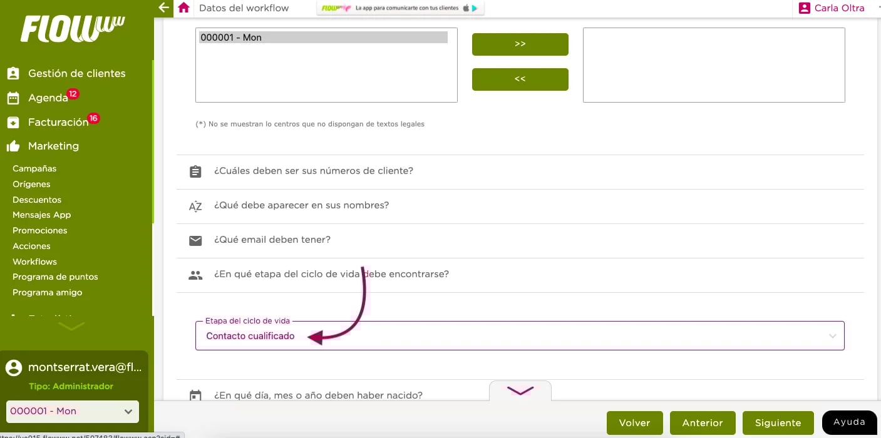Move center left with << button

coord(520,79)
